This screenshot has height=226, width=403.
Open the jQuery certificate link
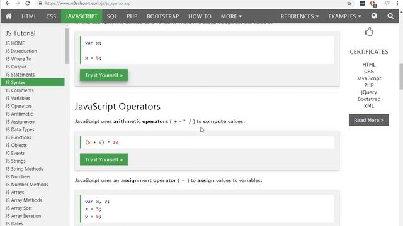pos(368,92)
